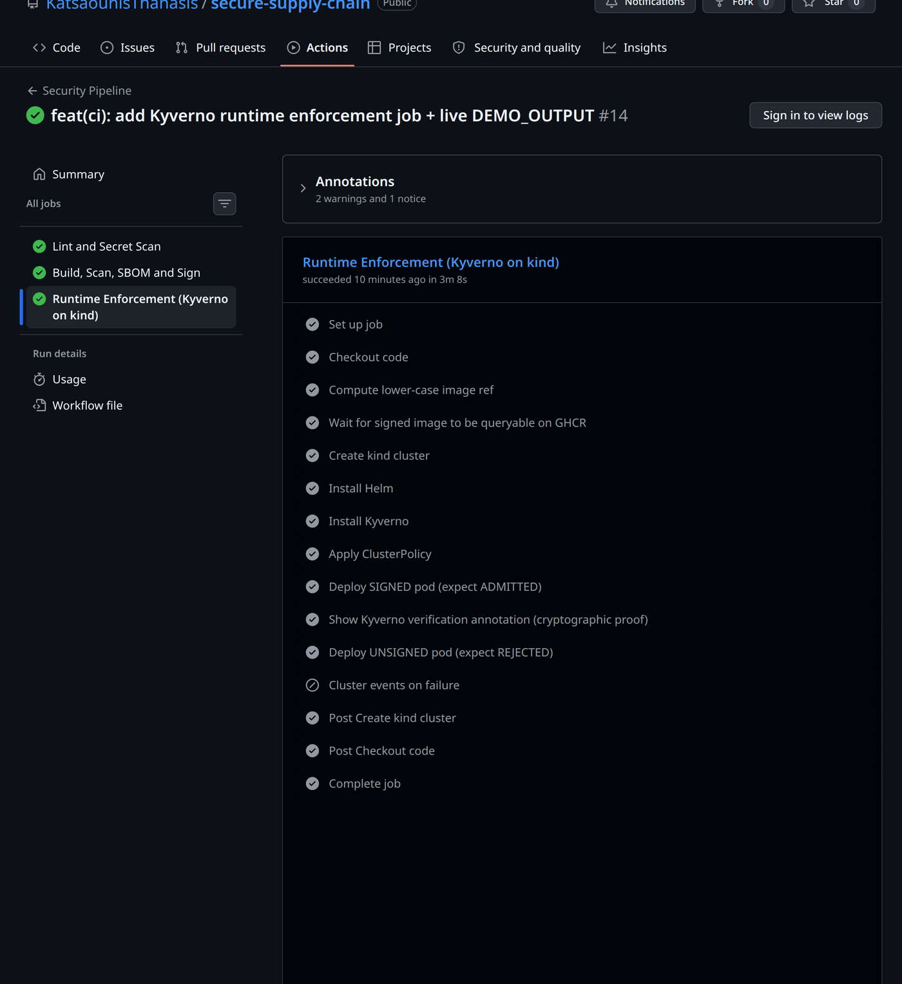This screenshot has width=902, height=984.
Task: Click green check icon for Build, Scan, SBOM
Action: point(39,273)
